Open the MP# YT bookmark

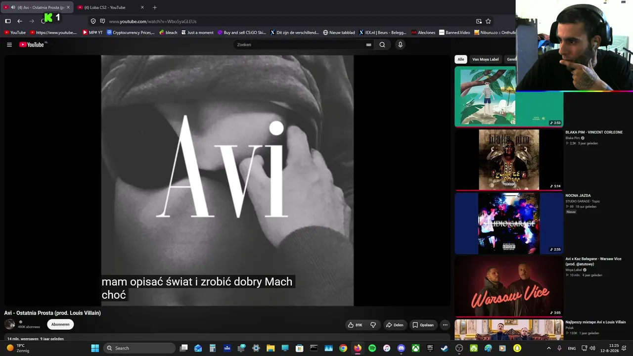tap(92, 33)
